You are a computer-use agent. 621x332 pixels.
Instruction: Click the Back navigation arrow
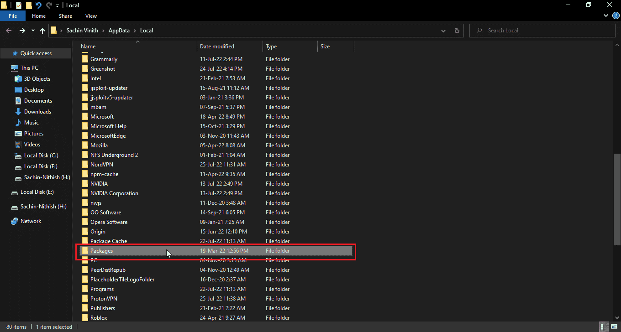click(x=9, y=31)
